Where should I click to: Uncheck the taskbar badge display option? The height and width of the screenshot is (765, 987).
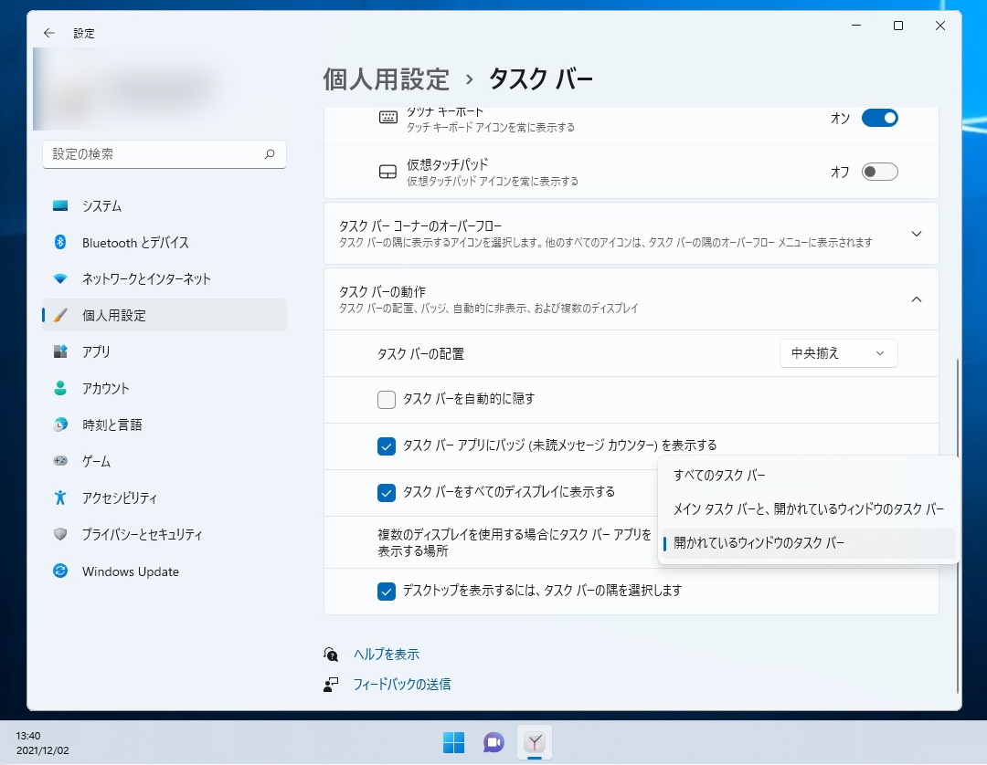coord(387,445)
